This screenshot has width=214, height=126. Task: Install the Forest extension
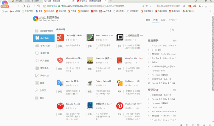click(x=90, y=69)
